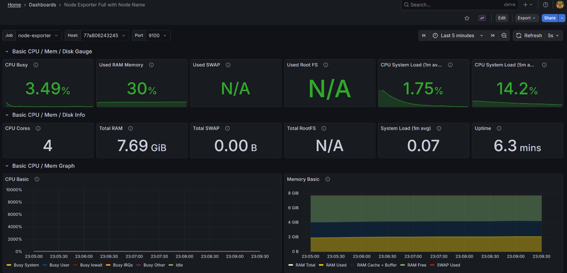Viewport: 567px width, 273px height.
Task: Click the Refresh button
Action: point(529,36)
